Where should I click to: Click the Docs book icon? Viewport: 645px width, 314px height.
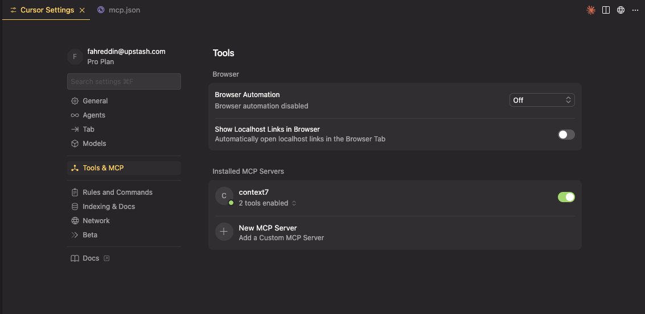click(x=75, y=258)
